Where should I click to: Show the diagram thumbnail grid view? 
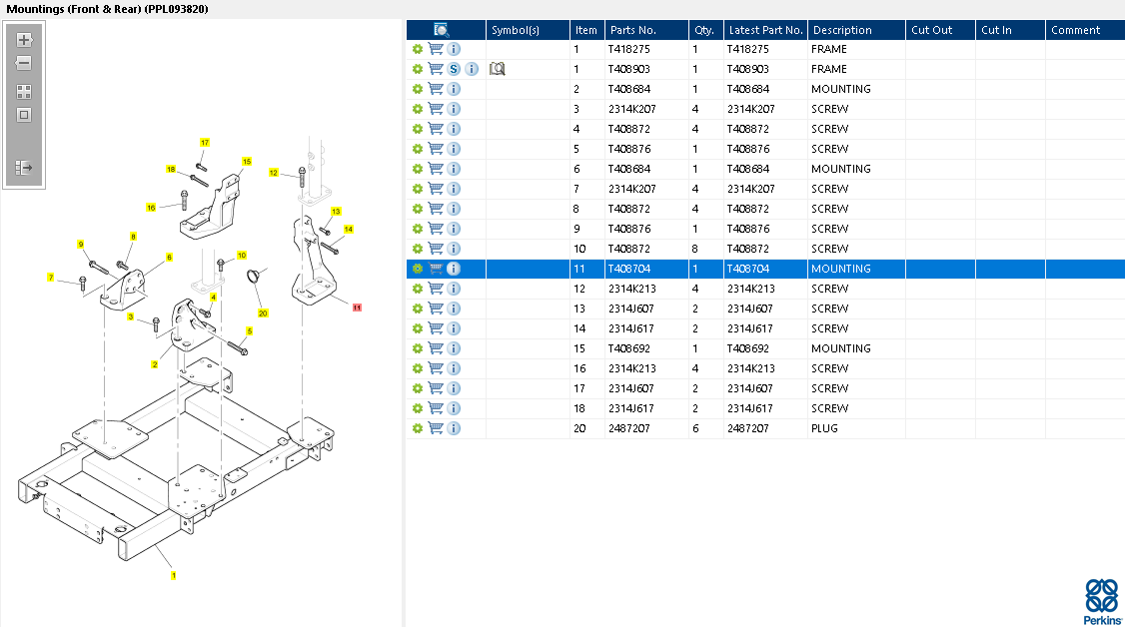click(24, 92)
